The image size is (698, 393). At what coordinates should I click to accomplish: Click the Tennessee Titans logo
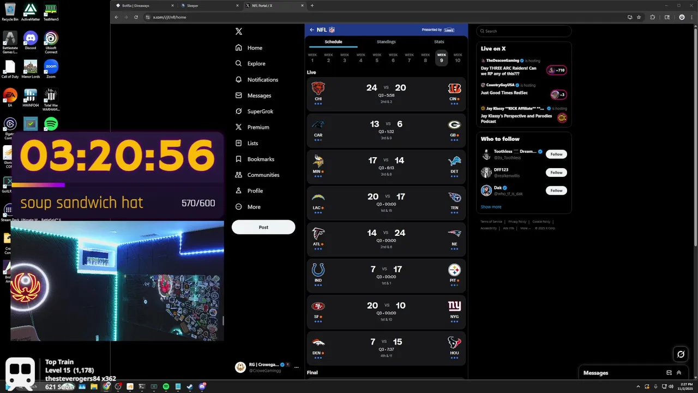[454, 197]
